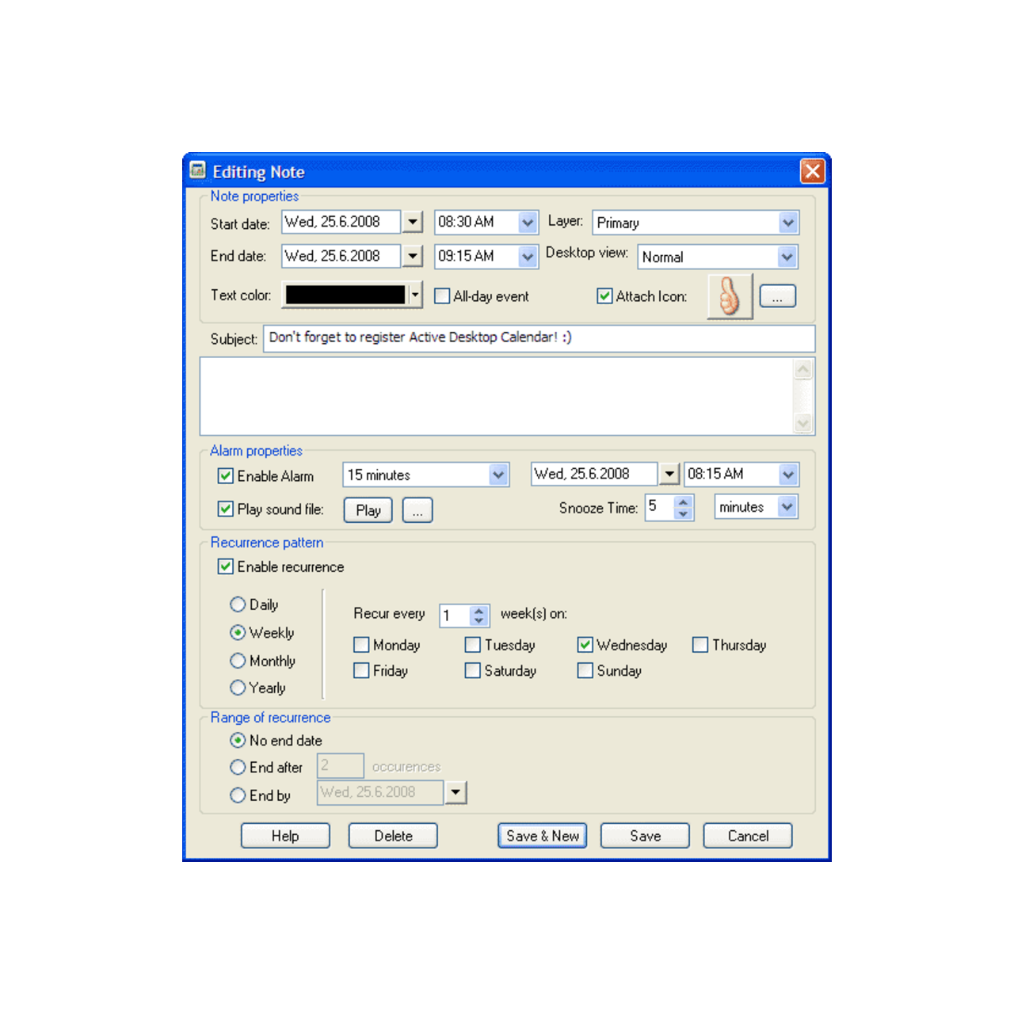Click the Save button
1014x1014 pixels.
pos(646,836)
